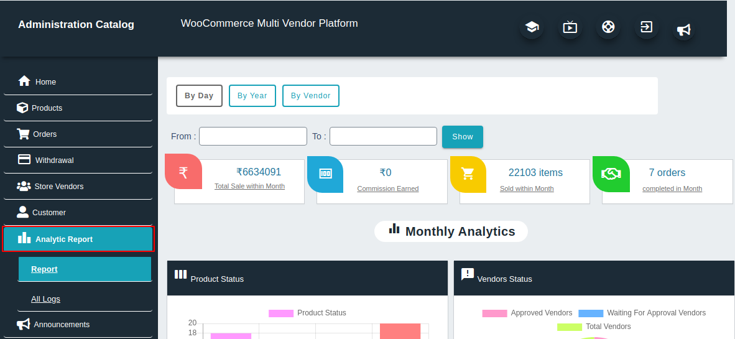Open Total Sale within Month link
Viewport: 735px width, 339px height.
click(x=249, y=186)
